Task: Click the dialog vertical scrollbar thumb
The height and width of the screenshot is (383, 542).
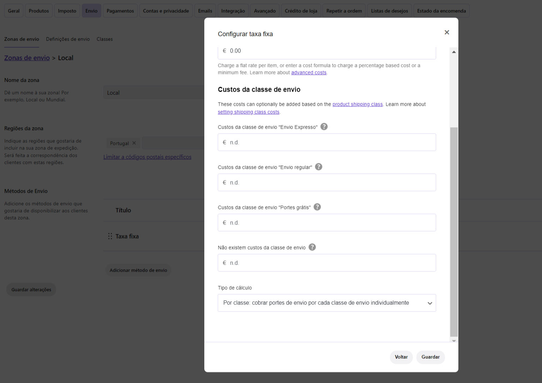Action: (454, 232)
